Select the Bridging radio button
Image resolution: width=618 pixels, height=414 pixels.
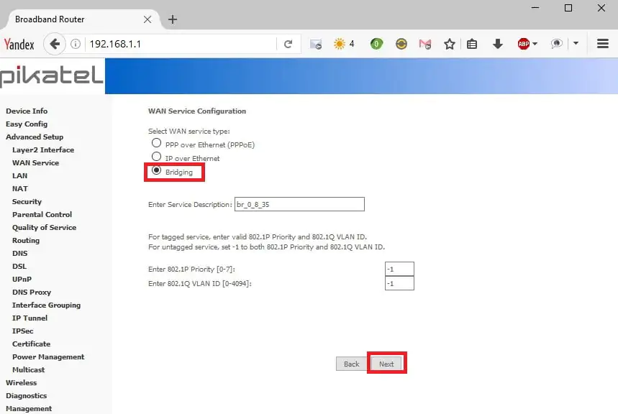tap(156, 170)
